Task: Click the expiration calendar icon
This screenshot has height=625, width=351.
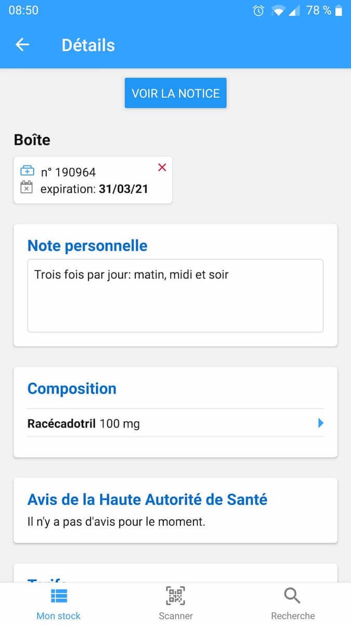Action: click(27, 189)
